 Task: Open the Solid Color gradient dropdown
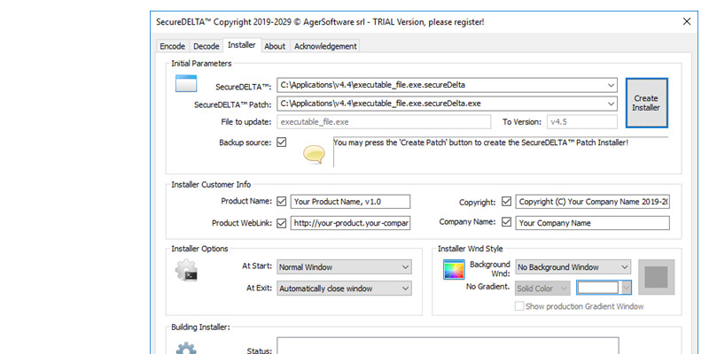(x=542, y=289)
